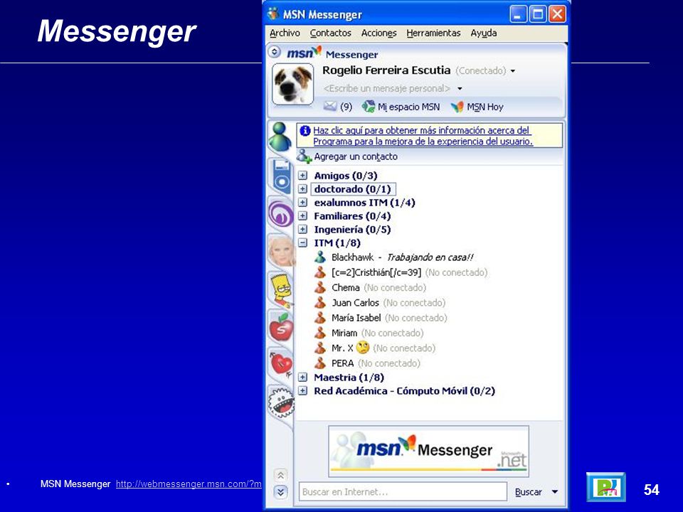Open the purple swirl sidebar tab
Screen dimensions: 683x512
tap(280, 213)
